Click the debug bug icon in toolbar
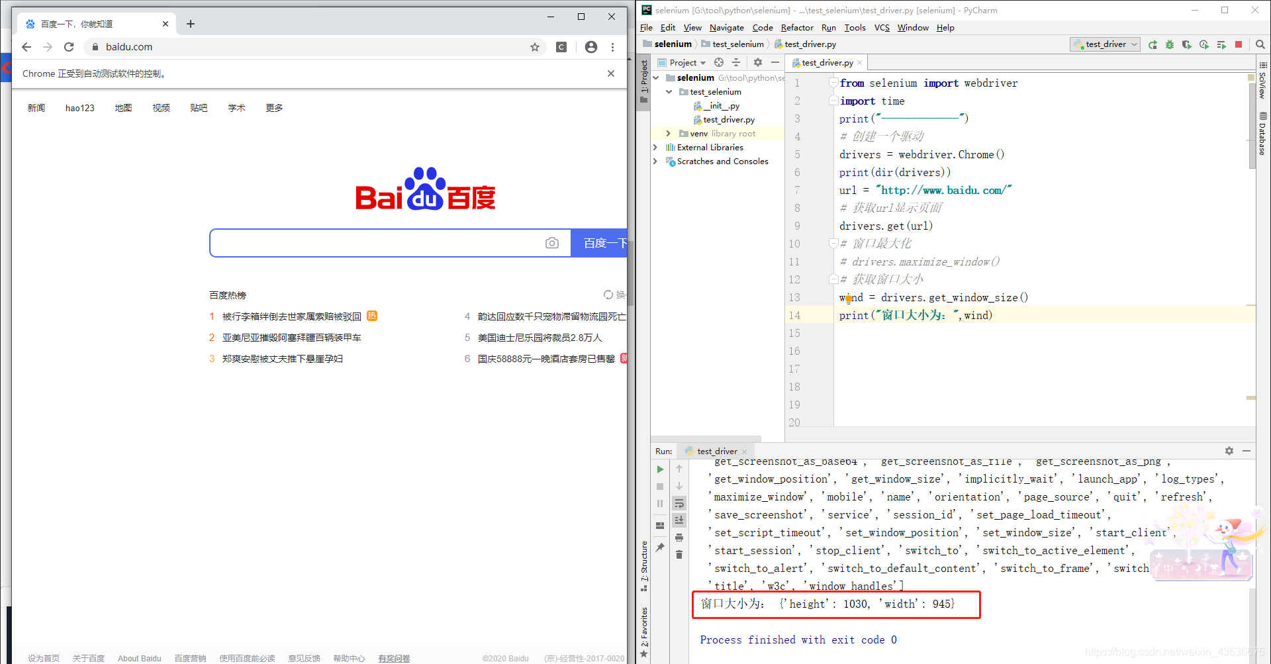The height and width of the screenshot is (664, 1271). pyautogui.click(x=1170, y=44)
